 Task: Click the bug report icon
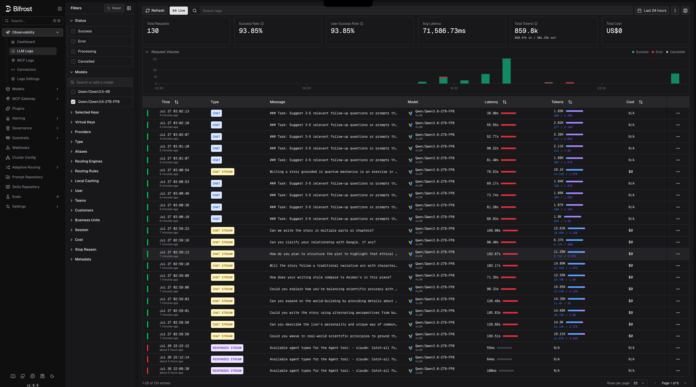[x=33, y=376]
